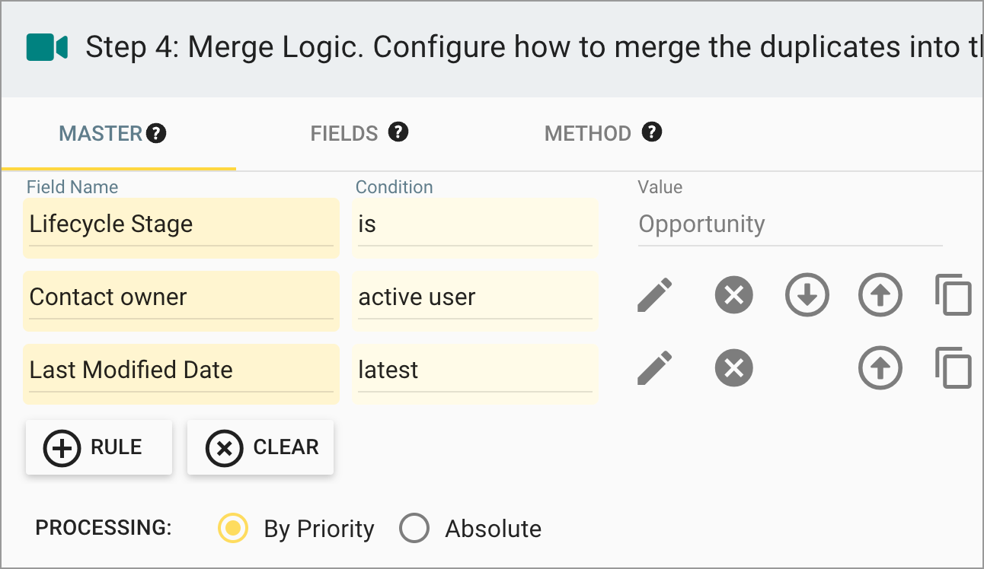Viewport: 984px width, 569px height.
Task: Click the CLEAR button
Action: click(x=260, y=447)
